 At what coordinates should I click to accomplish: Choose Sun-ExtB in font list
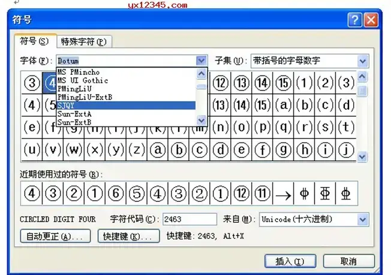[x=126, y=122]
